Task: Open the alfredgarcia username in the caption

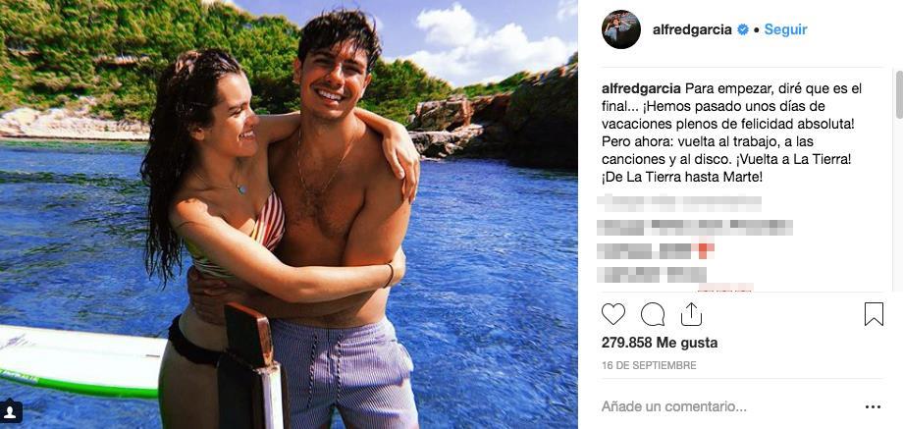Action: click(x=642, y=88)
